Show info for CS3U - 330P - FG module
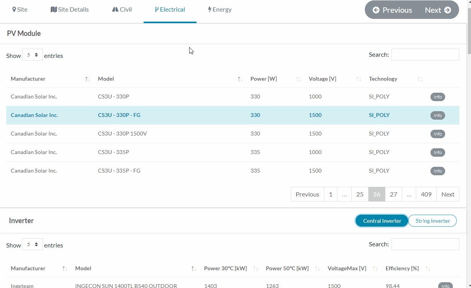 438,115
